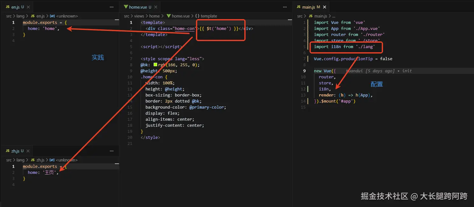Open '<unknown>' symbol breadcrumb in zh.js editor
This screenshot has width=474, height=207.
coord(64,160)
